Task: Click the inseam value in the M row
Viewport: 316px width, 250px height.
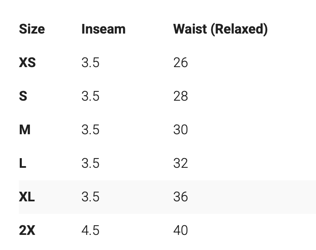Action: click(90, 130)
